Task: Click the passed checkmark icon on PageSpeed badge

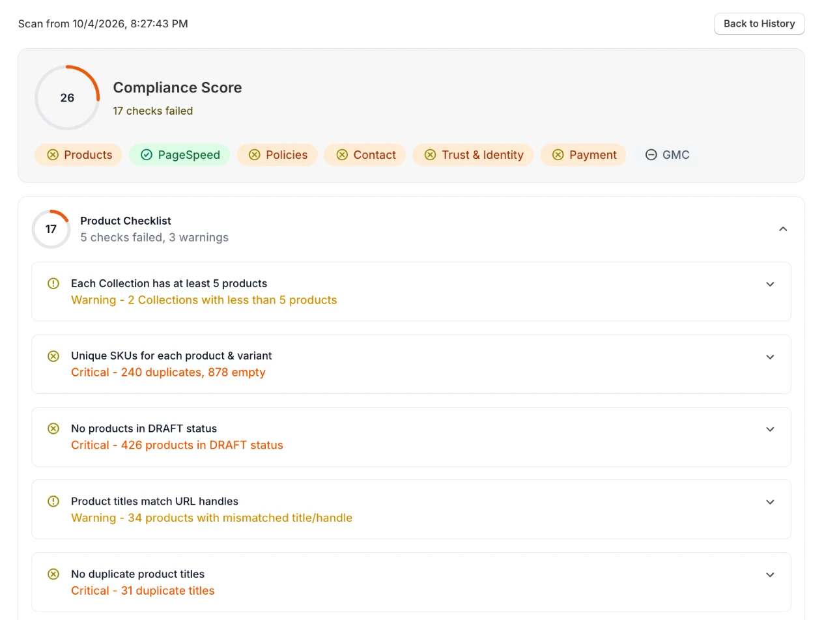Action: click(147, 155)
